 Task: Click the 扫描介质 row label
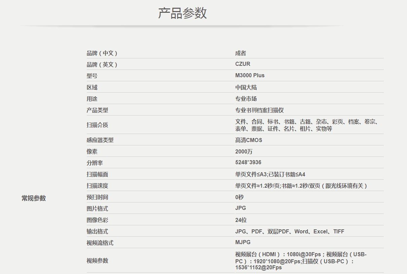pyautogui.click(x=97, y=125)
